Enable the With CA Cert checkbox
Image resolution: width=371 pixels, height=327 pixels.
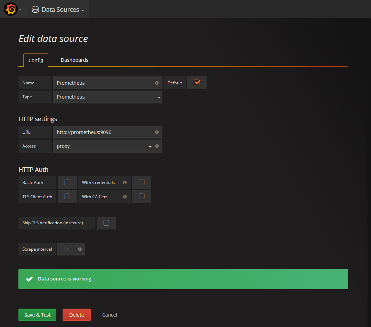pyautogui.click(x=142, y=196)
